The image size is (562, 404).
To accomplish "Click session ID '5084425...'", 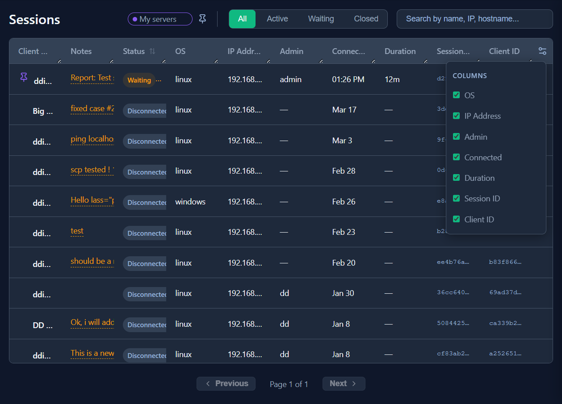I will [453, 324].
